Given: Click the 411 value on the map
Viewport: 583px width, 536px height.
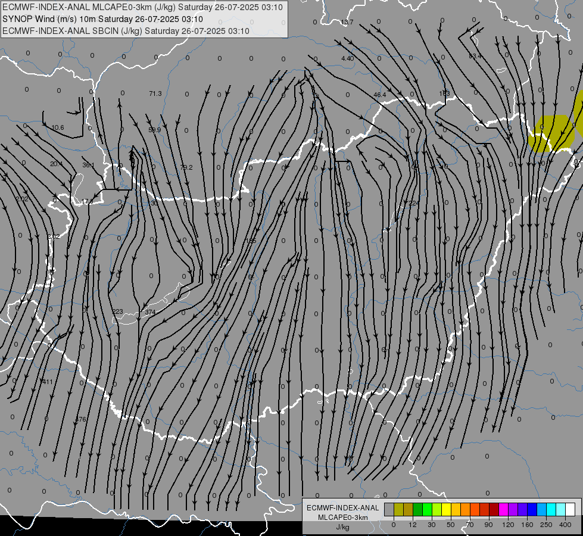Looking at the screenshot, I should pyautogui.click(x=48, y=382).
